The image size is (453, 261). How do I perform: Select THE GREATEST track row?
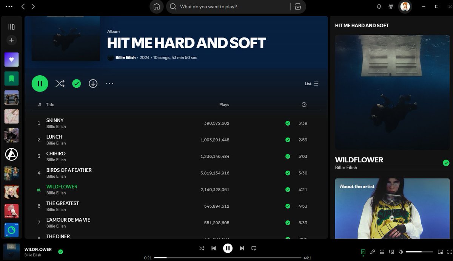[x=176, y=206]
